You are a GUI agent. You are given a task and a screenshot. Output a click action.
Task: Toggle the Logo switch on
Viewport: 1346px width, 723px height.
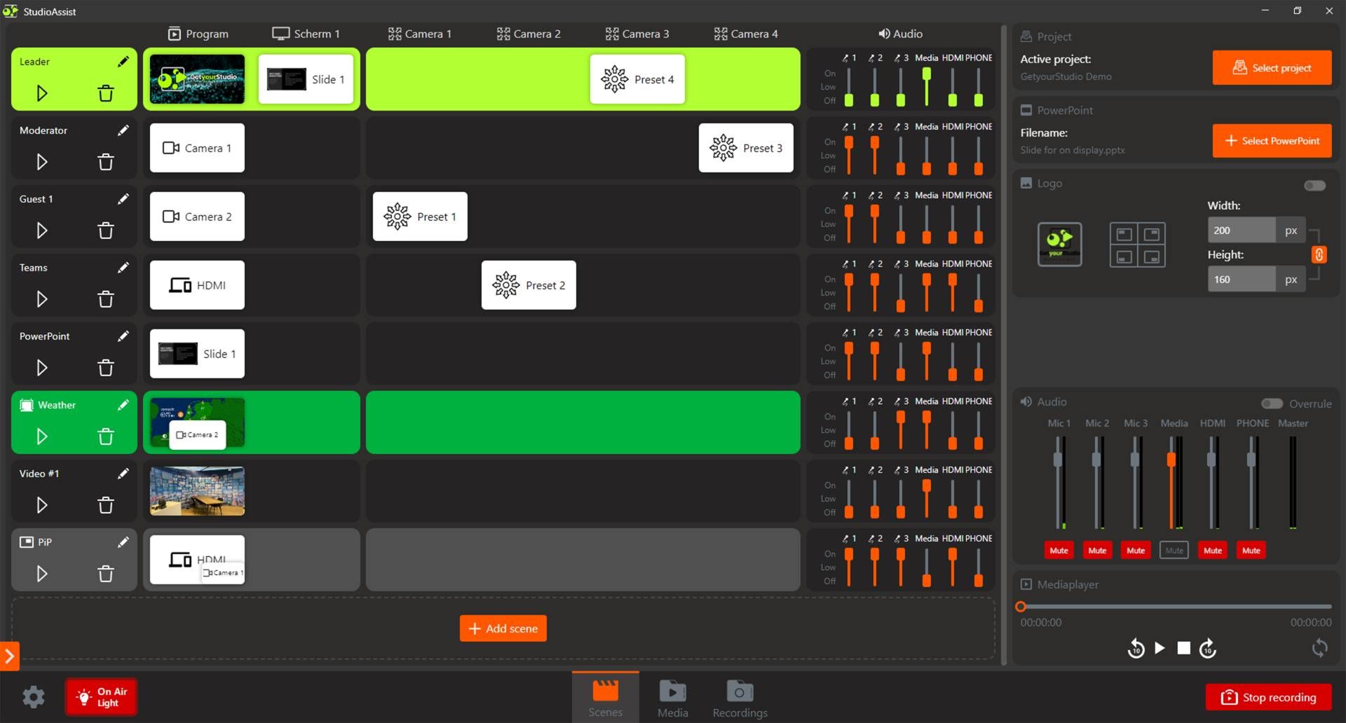tap(1314, 185)
